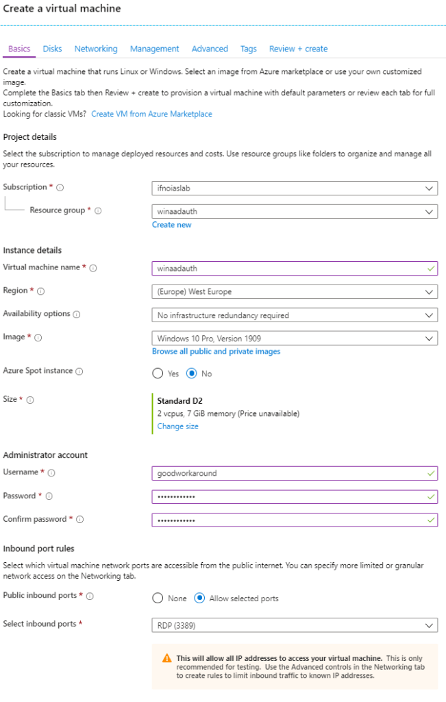Click info icon beside Availability options
446x702 pixels.
(77, 315)
